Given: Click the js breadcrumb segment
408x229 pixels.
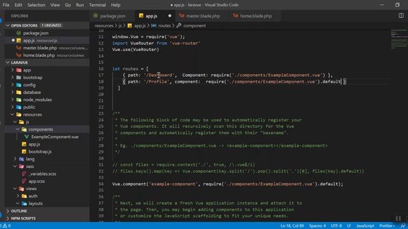Looking at the screenshot, I should 120,25.
